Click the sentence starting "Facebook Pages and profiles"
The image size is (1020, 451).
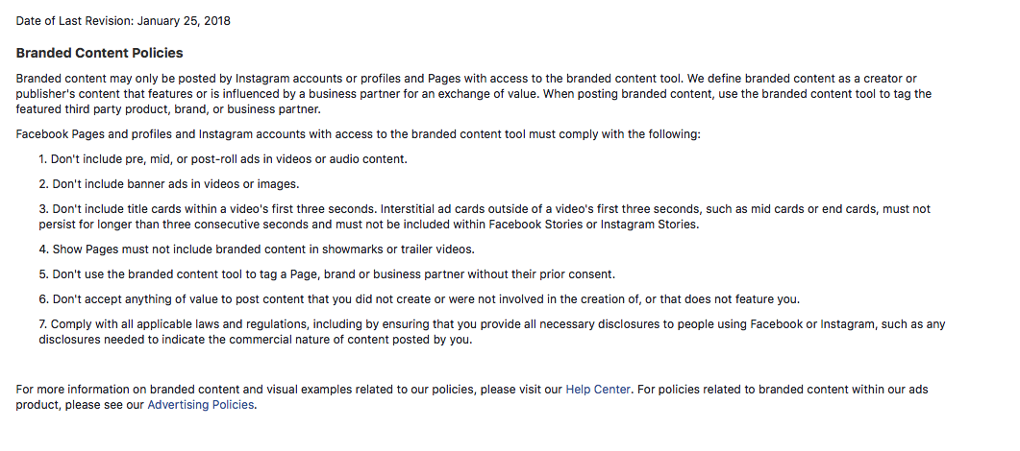pos(358,134)
